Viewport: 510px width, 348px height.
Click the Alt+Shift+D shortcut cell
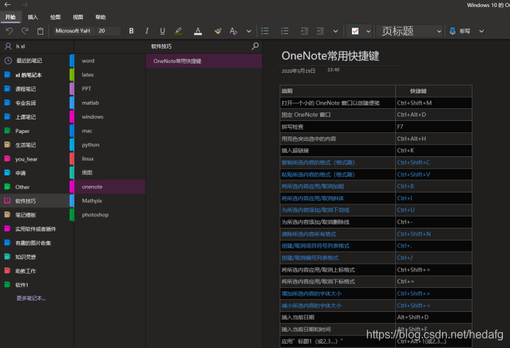pos(433,317)
